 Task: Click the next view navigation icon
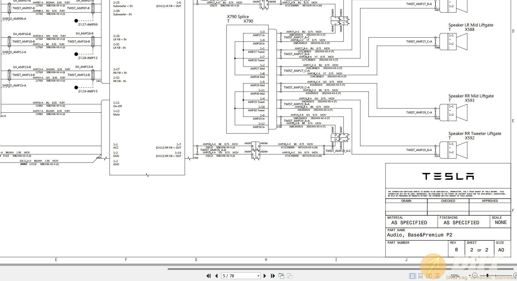(290, 276)
